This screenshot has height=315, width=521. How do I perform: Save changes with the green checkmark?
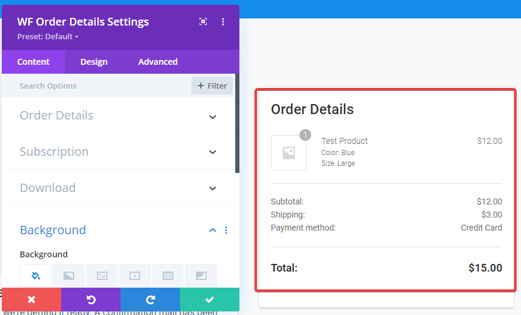click(210, 300)
